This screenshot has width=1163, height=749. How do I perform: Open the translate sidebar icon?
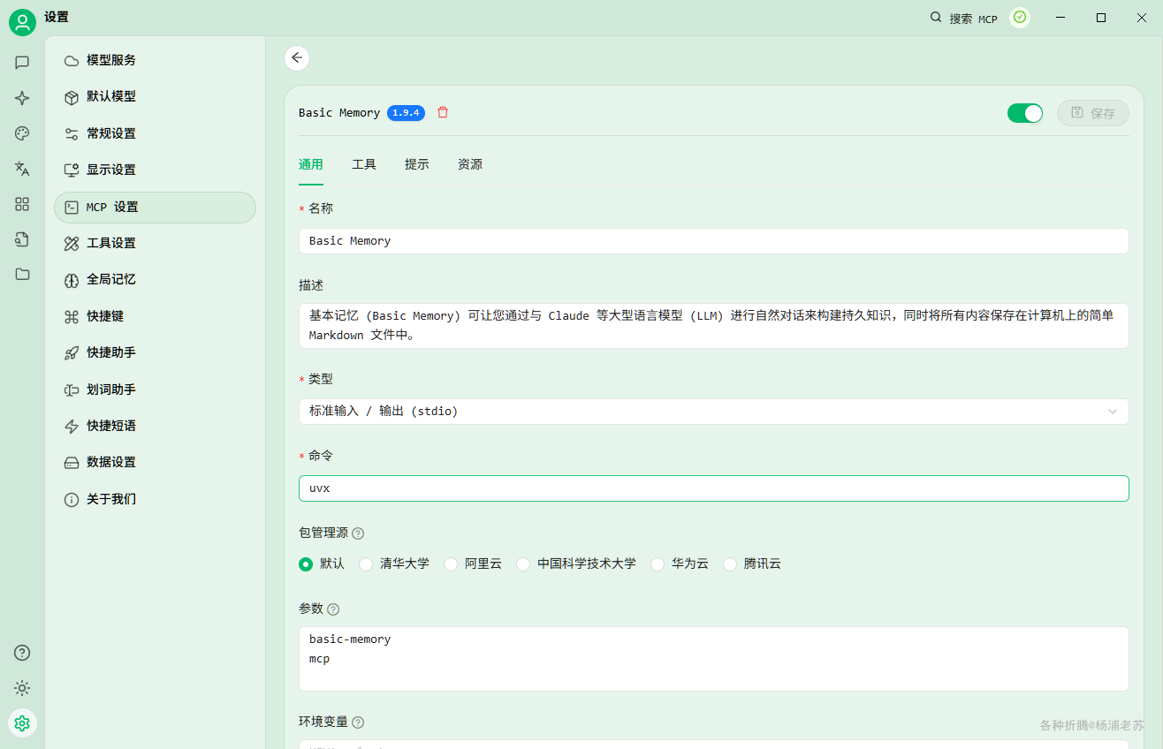[22, 169]
